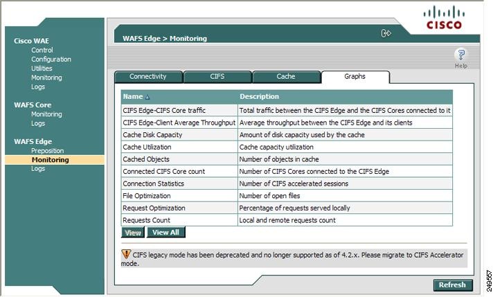Screen dimensions: 493x297
Task: Select the File Optimization row
Action: coord(287,196)
